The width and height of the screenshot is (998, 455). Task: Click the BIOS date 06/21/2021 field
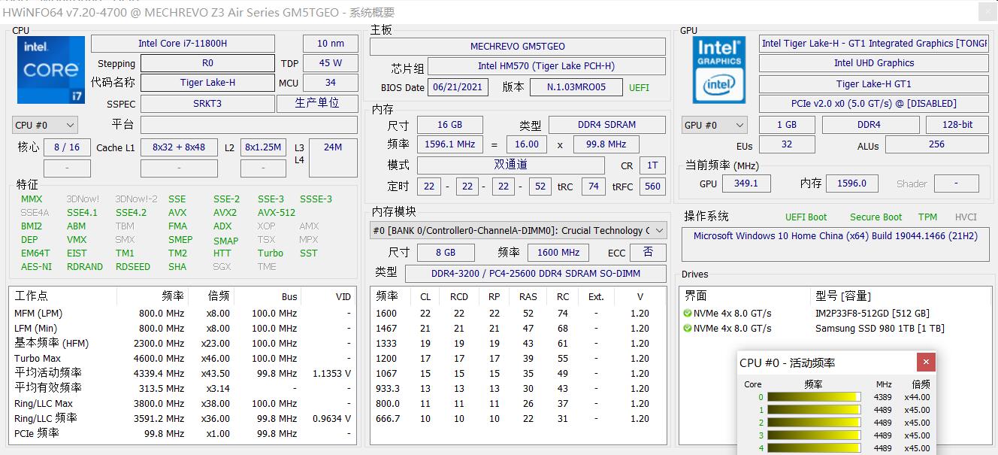pyautogui.click(x=458, y=87)
